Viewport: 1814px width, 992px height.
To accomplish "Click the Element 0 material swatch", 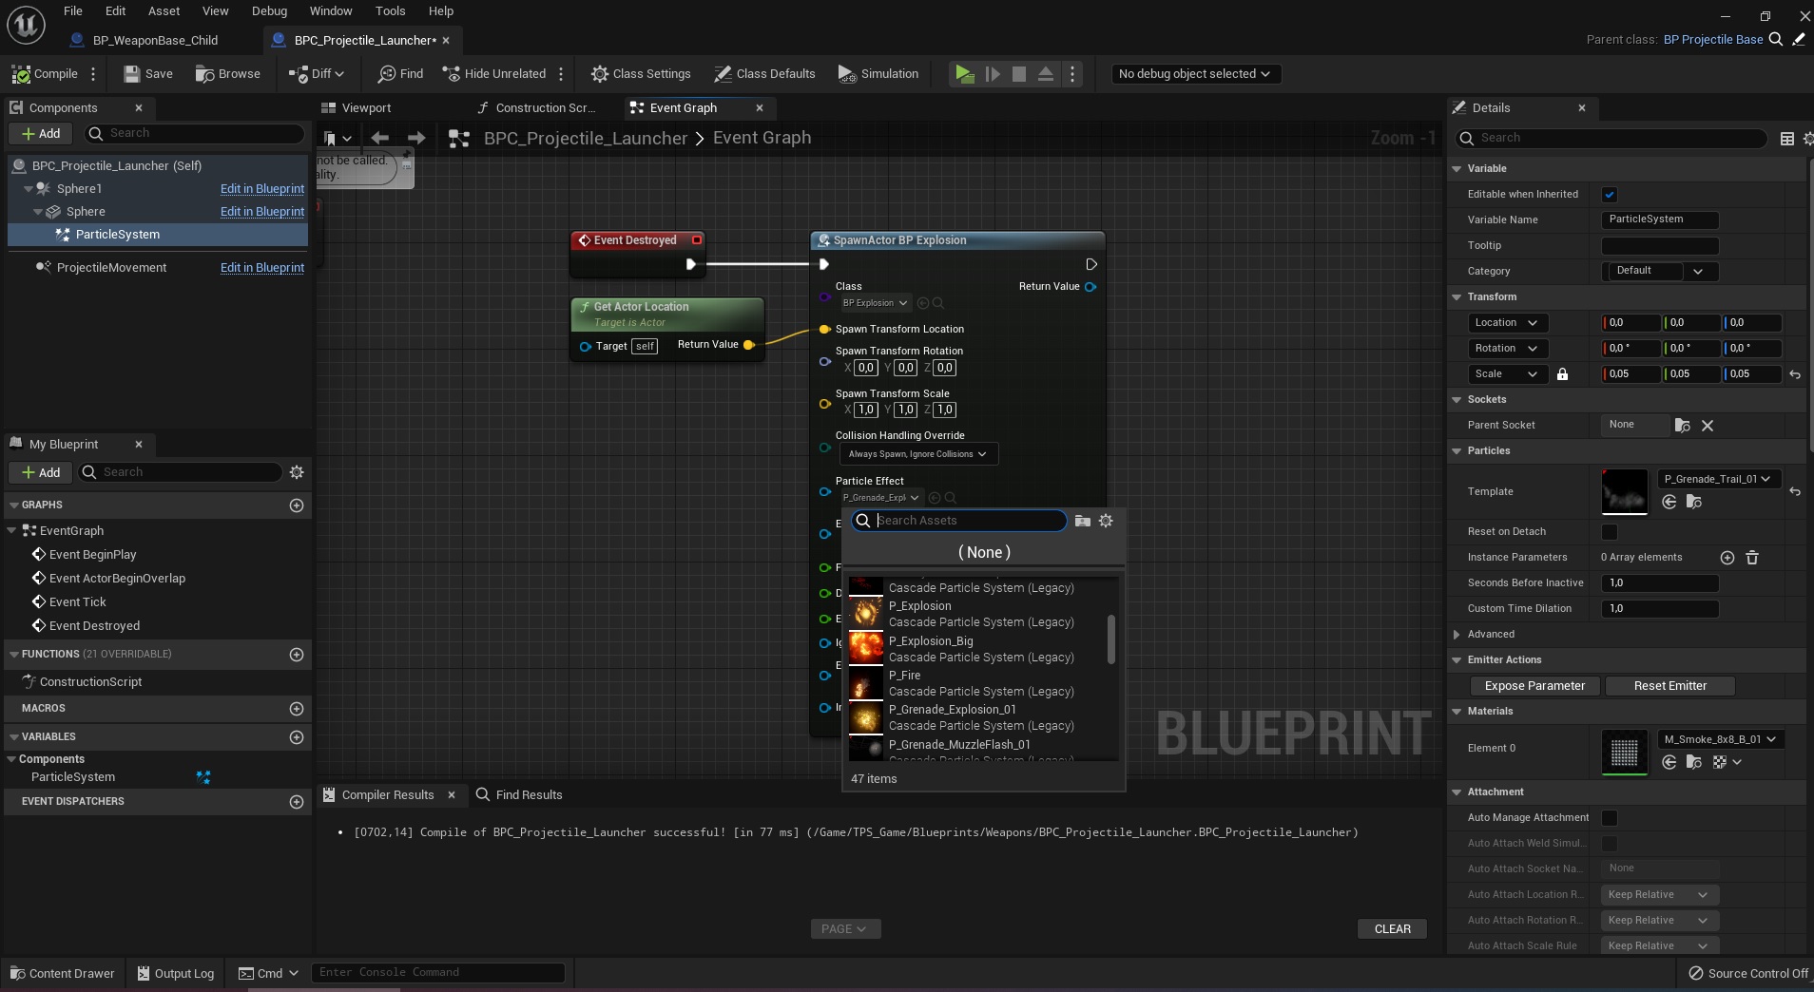I will (x=1624, y=753).
